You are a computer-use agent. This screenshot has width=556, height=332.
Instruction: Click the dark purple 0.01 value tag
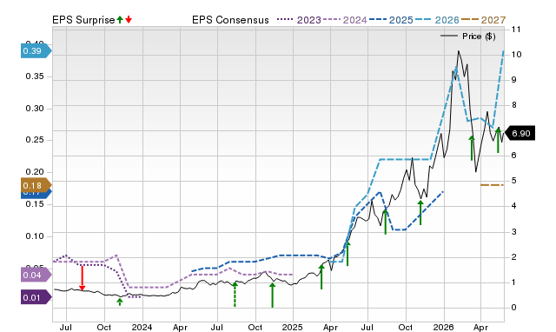point(36,297)
